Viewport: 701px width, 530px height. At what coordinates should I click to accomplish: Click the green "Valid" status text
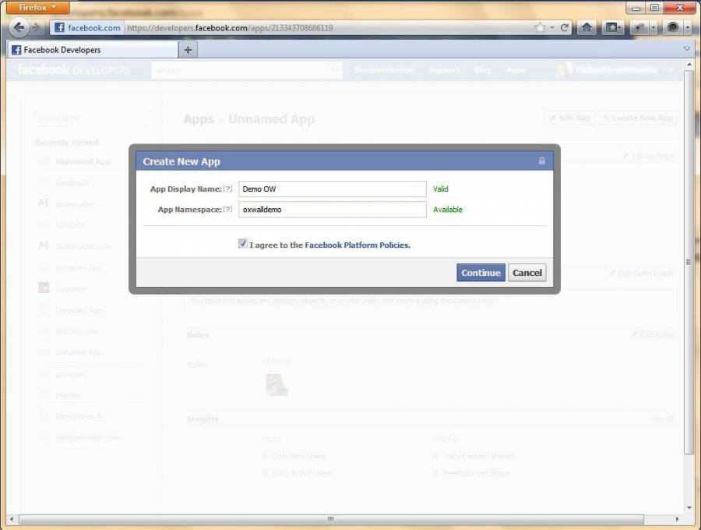pos(440,189)
